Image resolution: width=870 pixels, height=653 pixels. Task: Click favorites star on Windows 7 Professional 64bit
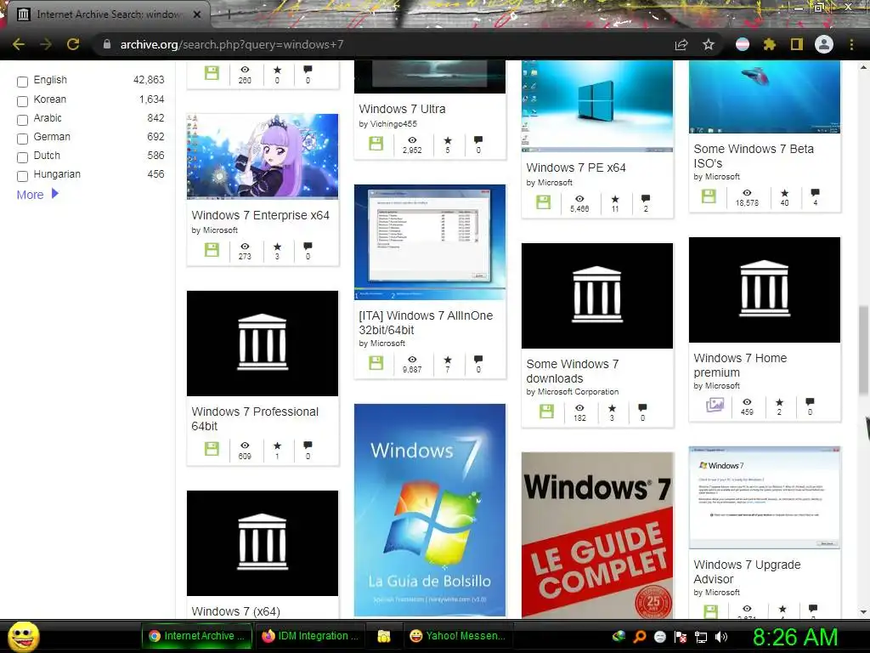(278, 446)
